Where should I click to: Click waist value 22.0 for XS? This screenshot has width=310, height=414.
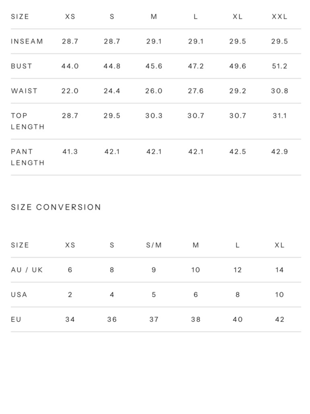coord(70,91)
